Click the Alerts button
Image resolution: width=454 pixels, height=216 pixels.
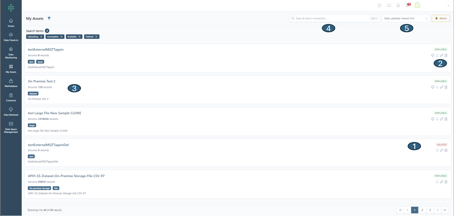441,18
